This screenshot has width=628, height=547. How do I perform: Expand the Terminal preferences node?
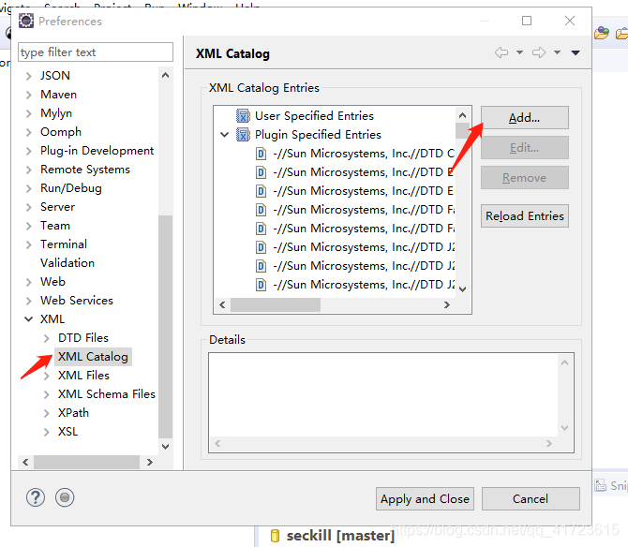click(x=28, y=244)
